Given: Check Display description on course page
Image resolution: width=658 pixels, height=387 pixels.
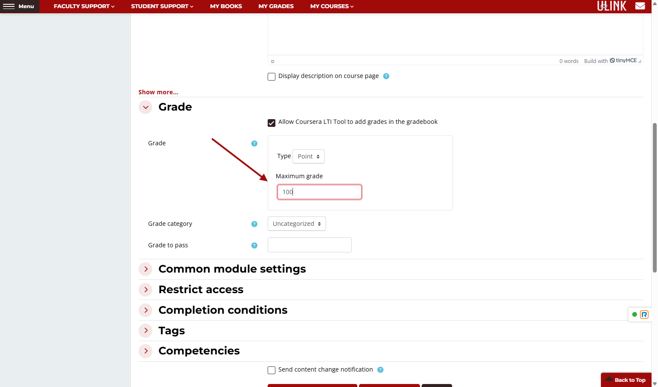Looking at the screenshot, I should point(272,77).
